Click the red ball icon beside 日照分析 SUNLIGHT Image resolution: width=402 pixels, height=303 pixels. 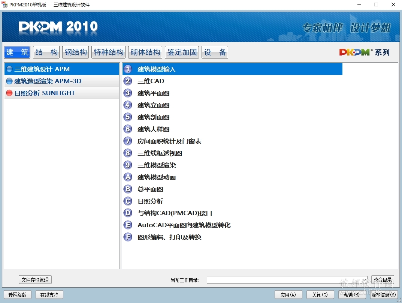coord(9,93)
